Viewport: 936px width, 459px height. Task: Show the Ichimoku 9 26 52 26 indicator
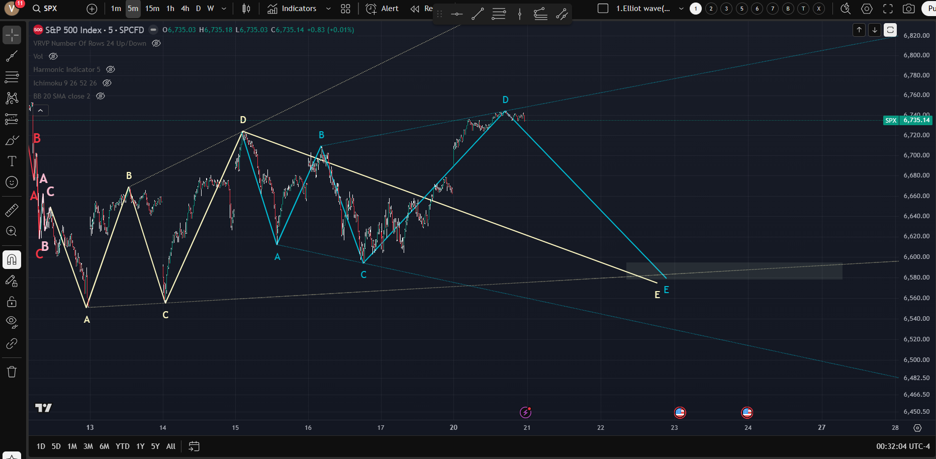[107, 83]
